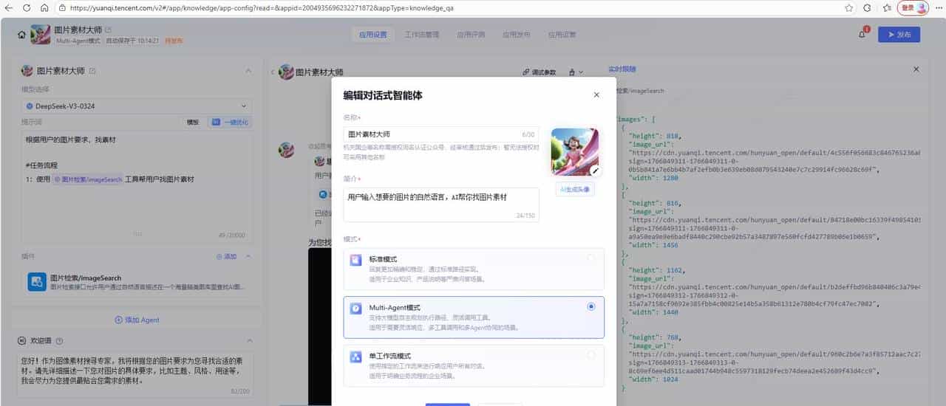Open the browser three-dot settings menu
The width and height of the screenshot is (946, 406).
point(937,7)
